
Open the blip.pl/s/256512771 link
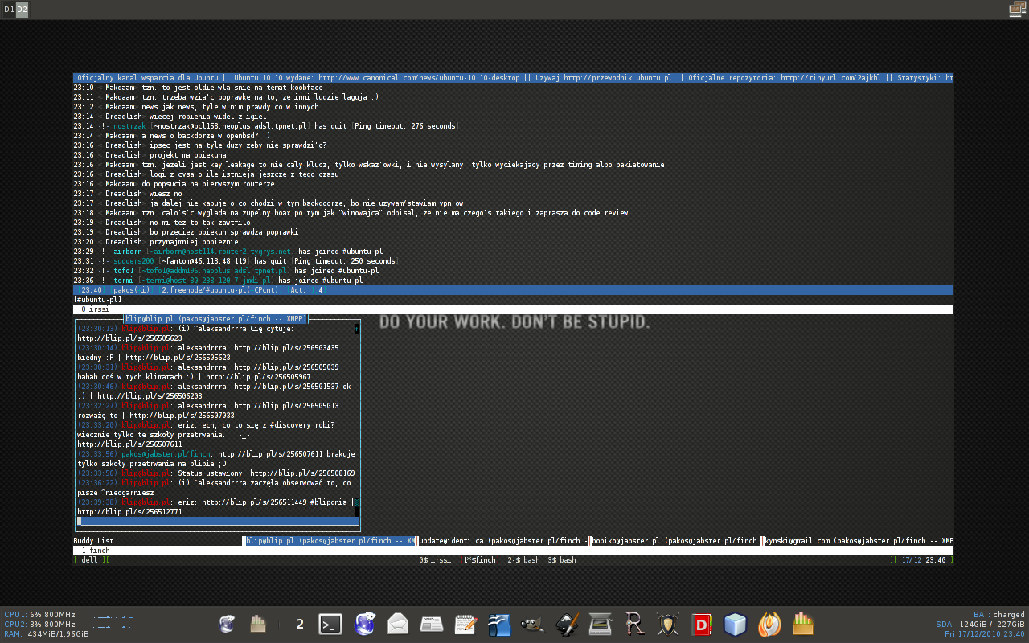(129, 512)
